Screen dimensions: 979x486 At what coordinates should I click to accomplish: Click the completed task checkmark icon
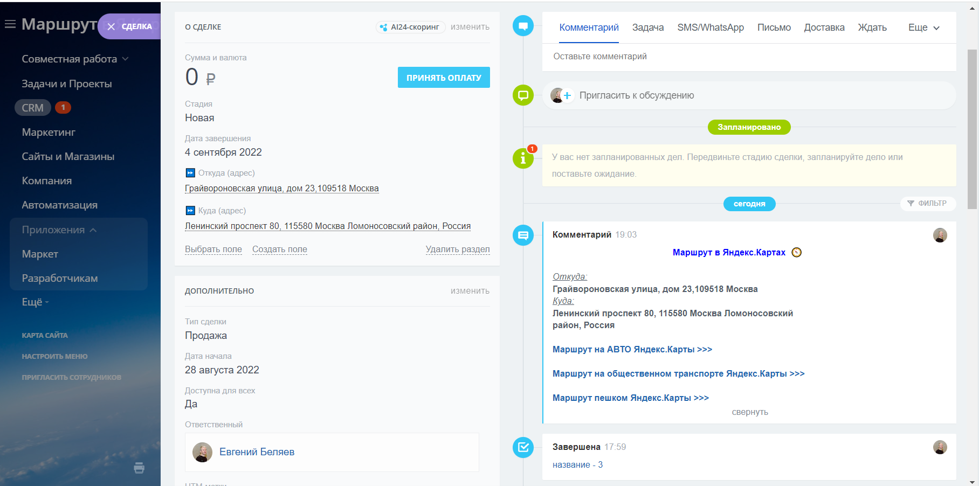pyautogui.click(x=523, y=447)
